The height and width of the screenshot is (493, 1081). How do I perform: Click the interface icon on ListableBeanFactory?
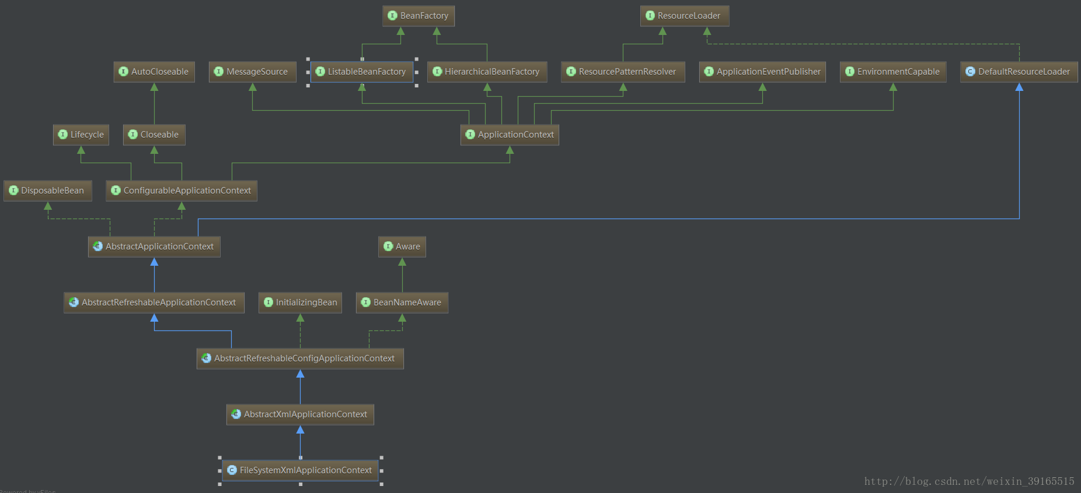coord(320,72)
